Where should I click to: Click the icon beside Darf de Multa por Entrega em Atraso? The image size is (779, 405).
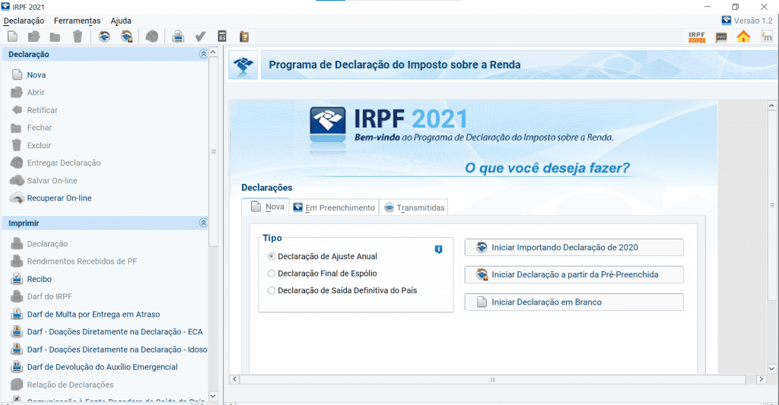17,314
